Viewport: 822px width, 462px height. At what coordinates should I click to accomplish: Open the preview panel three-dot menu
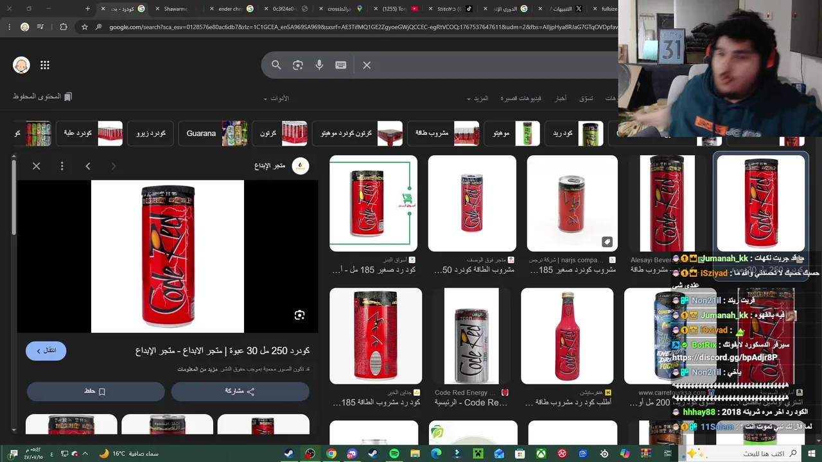tap(62, 166)
